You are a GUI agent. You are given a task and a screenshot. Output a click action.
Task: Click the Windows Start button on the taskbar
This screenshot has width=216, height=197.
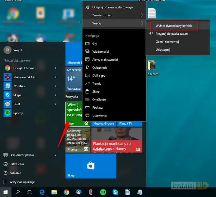(x=6, y=192)
